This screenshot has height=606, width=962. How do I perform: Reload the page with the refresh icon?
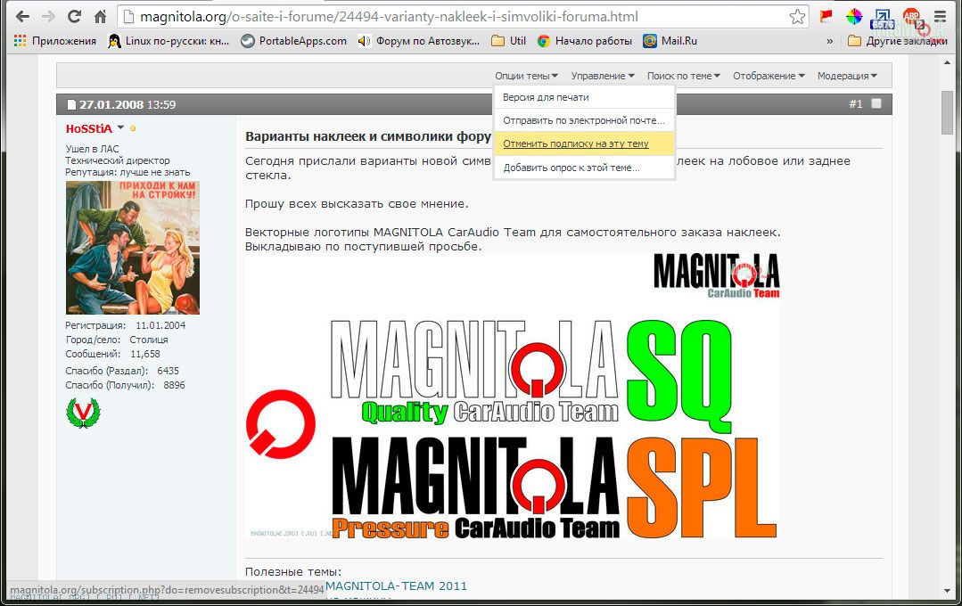[x=74, y=17]
